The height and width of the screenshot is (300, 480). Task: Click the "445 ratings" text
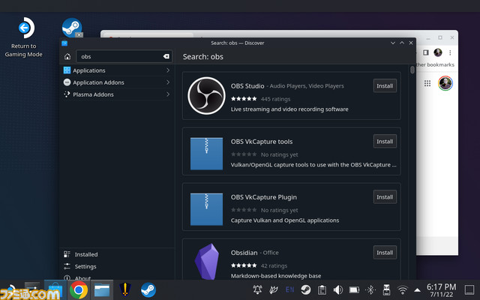(x=275, y=99)
